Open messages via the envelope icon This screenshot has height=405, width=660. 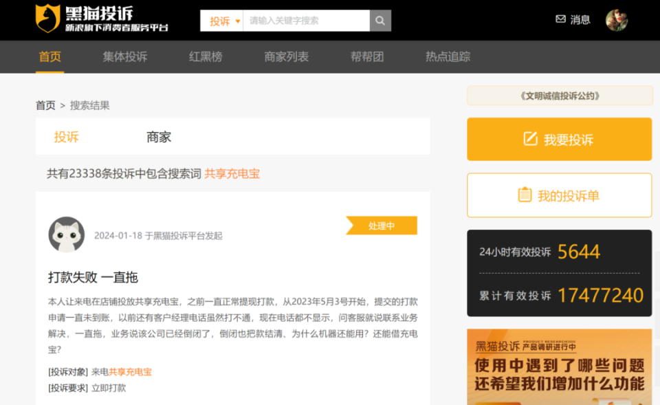click(x=560, y=19)
